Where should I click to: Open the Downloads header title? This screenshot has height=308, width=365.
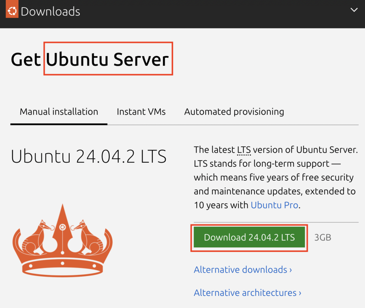click(x=50, y=11)
